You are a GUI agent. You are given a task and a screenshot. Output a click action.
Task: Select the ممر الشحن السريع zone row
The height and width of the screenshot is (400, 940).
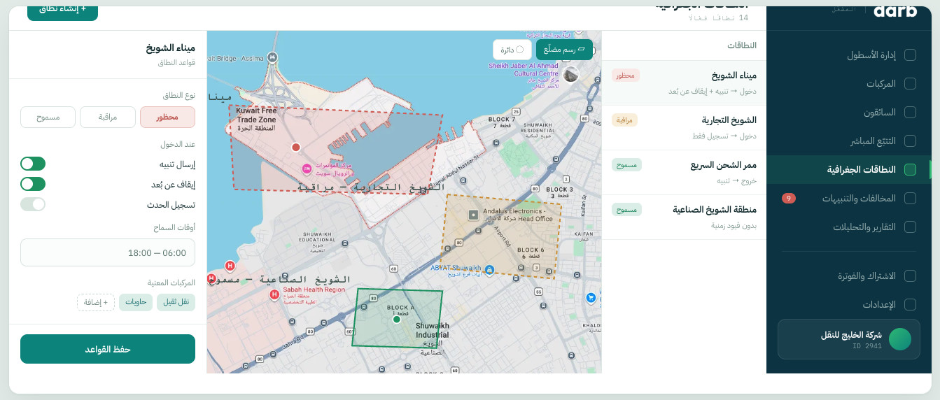click(x=684, y=172)
